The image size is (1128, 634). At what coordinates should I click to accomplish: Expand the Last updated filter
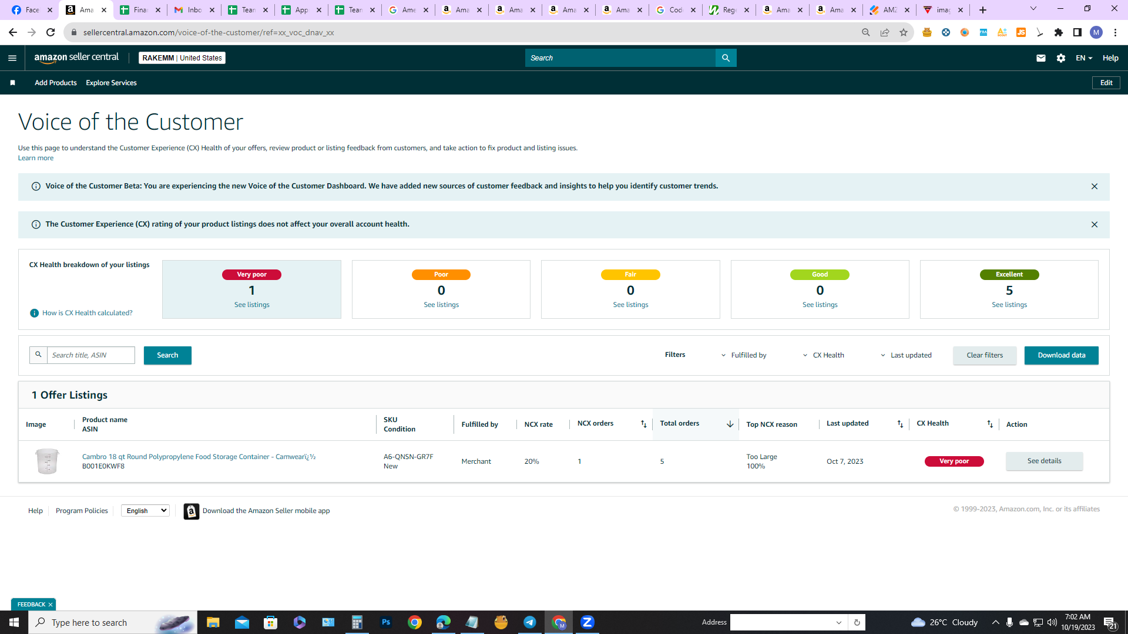[906, 355]
